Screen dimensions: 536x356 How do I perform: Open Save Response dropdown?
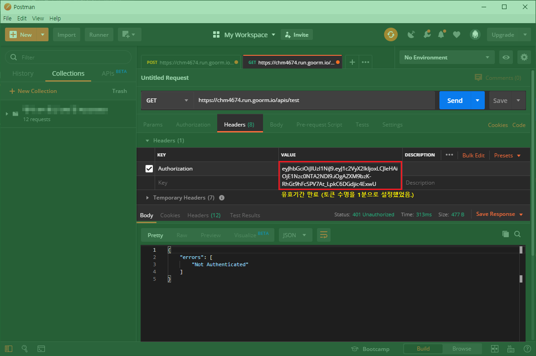point(499,214)
